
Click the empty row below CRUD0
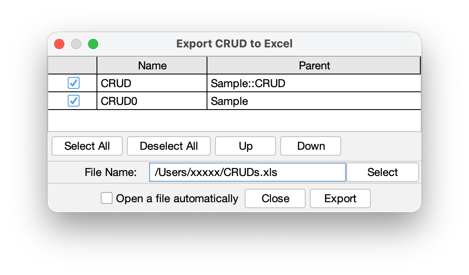click(235, 121)
